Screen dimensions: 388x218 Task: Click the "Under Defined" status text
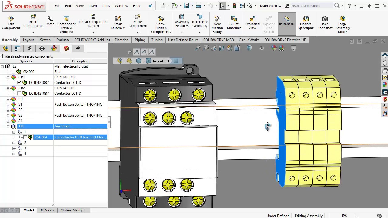coord(278,216)
